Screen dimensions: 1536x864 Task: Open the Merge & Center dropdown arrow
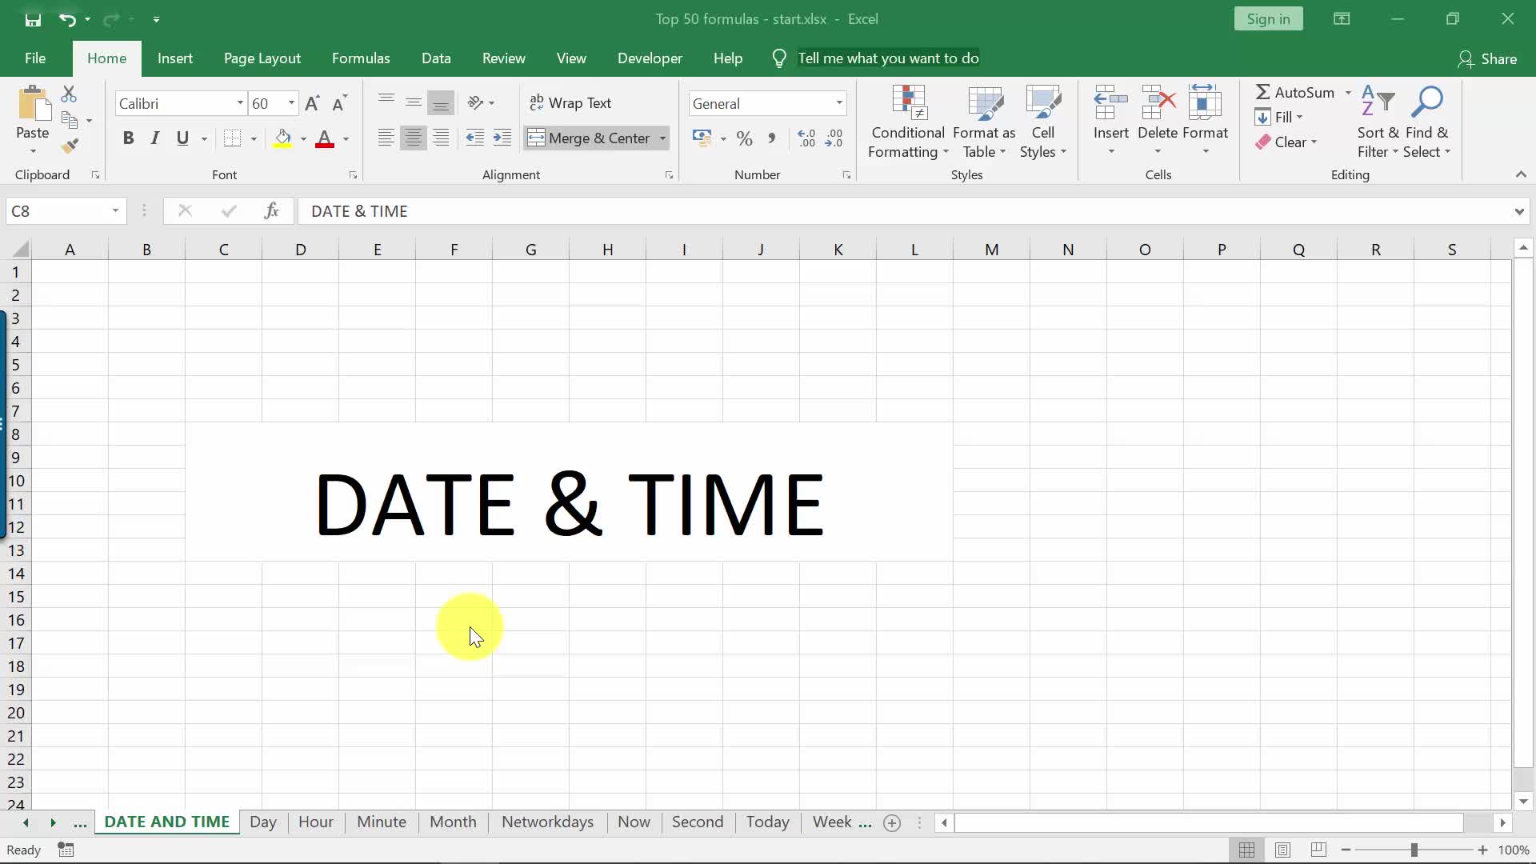662,138
